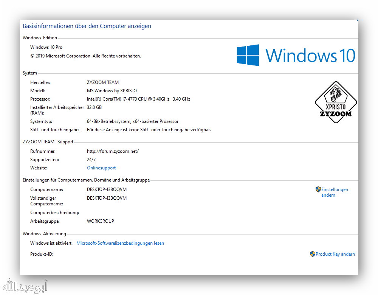Click the Basisinformationen über den Computer heading
378x295 pixels.
[87, 26]
